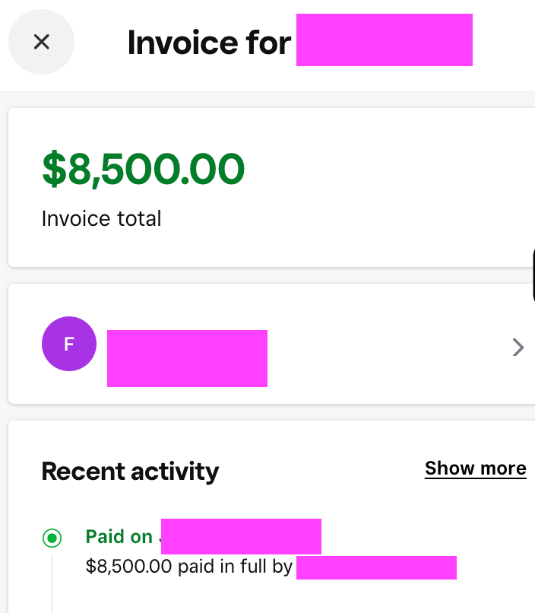Click the green $8,500.00 invoice amount
This screenshot has width=535, height=613.
click(x=143, y=169)
